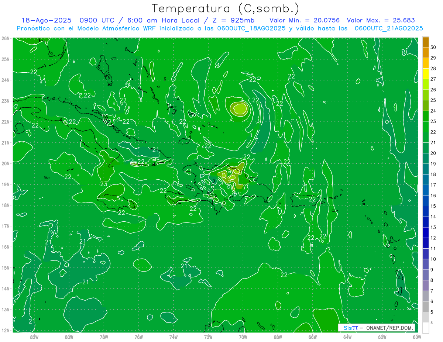Screen dimensions: 443x342
Task: Click the legend value "24"
Action: (x=433, y=111)
